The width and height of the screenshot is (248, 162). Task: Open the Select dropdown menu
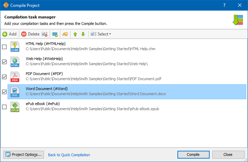(x=101, y=34)
